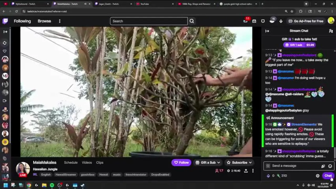Viewport: 336px width, 189px height.
Task: Click the sidebar copy/stacked squares icon
Action: (x=5, y=158)
